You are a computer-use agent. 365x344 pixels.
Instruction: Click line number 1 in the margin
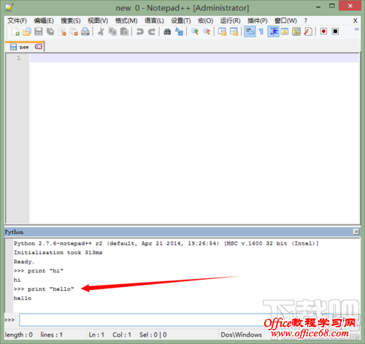tap(18, 58)
